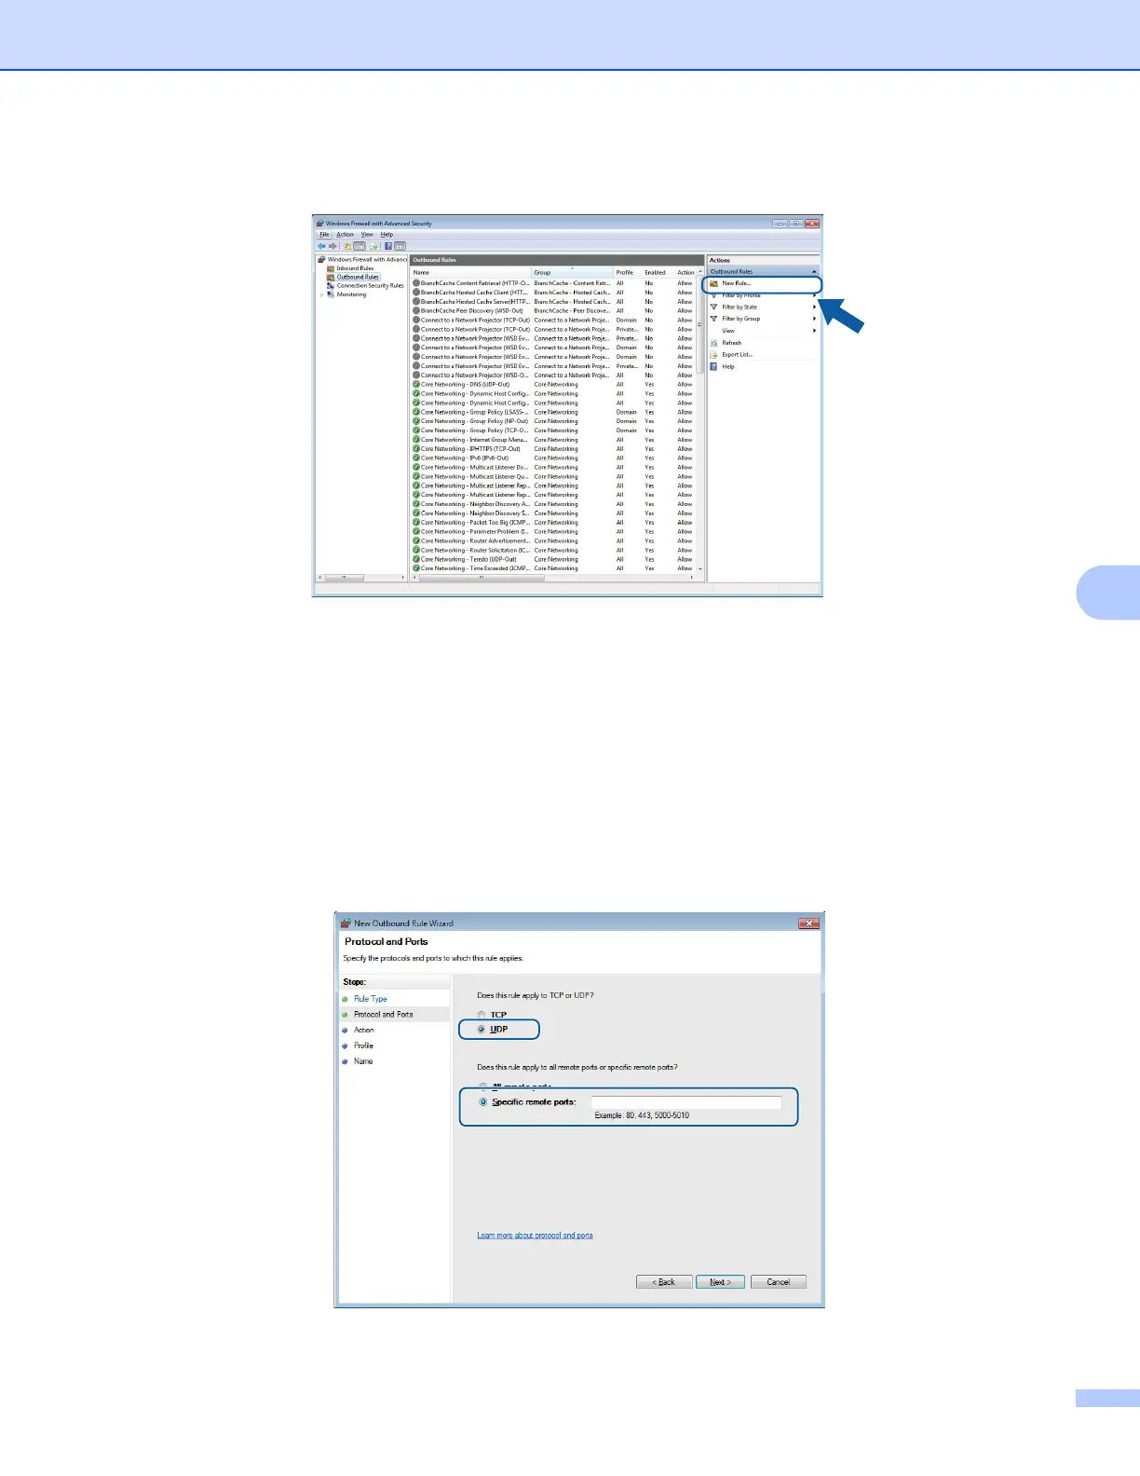Click the Help icon in Actions pane

pos(714,366)
